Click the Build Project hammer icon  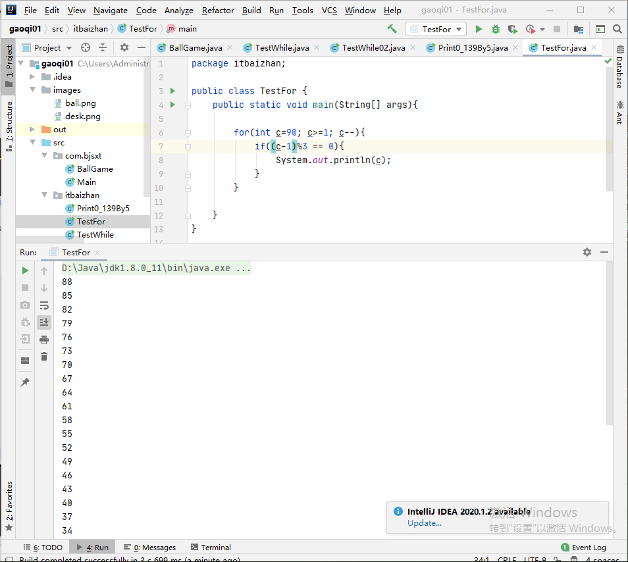[392, 29]
